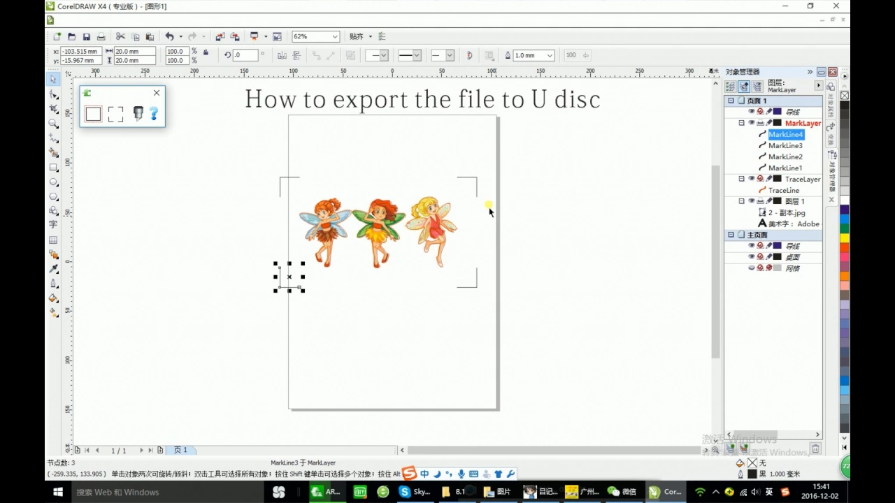The height and width of the screenshot is (503, 895).
Task: Open the object manager flyout arrow
Action: 819,85
